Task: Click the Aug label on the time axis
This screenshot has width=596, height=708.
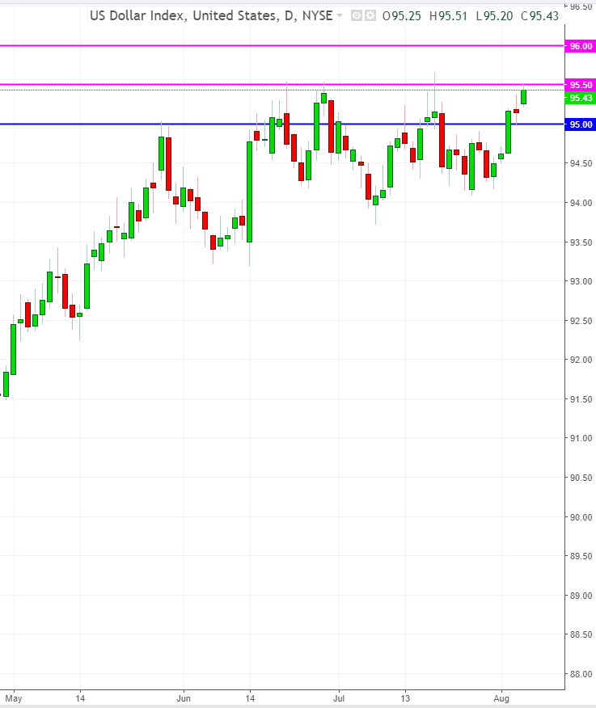Action: click(501, 696)
